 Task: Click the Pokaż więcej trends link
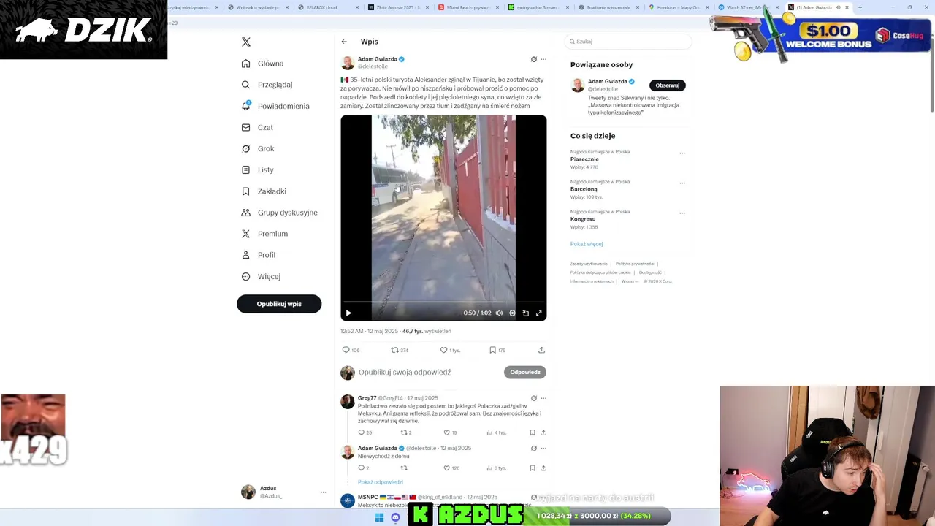[587, 244]
